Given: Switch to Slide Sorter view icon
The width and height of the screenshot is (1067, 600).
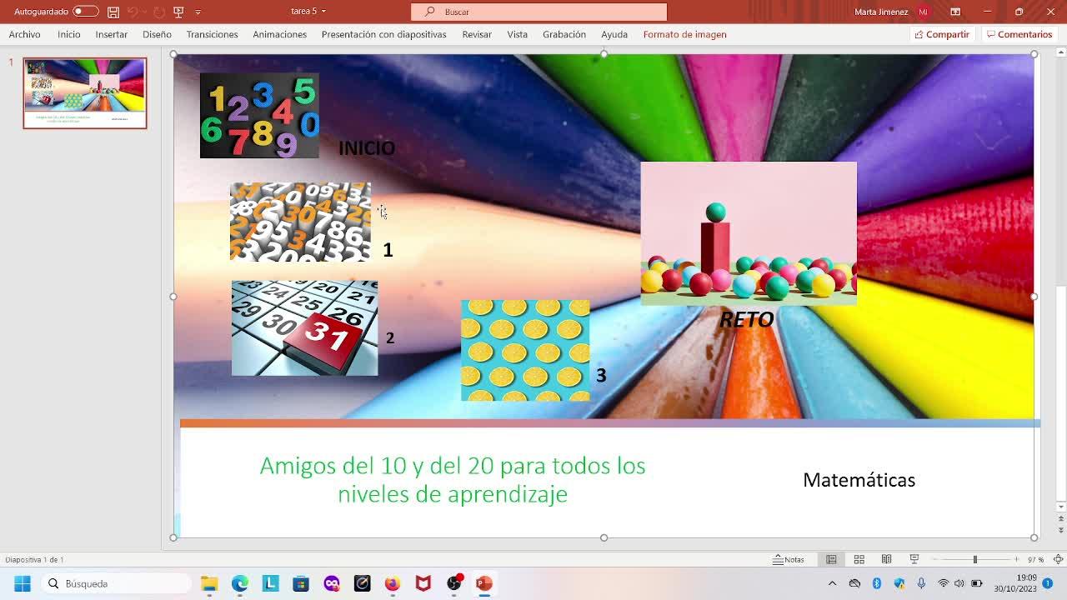Looking at the screenshot, I should click(859, 560).
